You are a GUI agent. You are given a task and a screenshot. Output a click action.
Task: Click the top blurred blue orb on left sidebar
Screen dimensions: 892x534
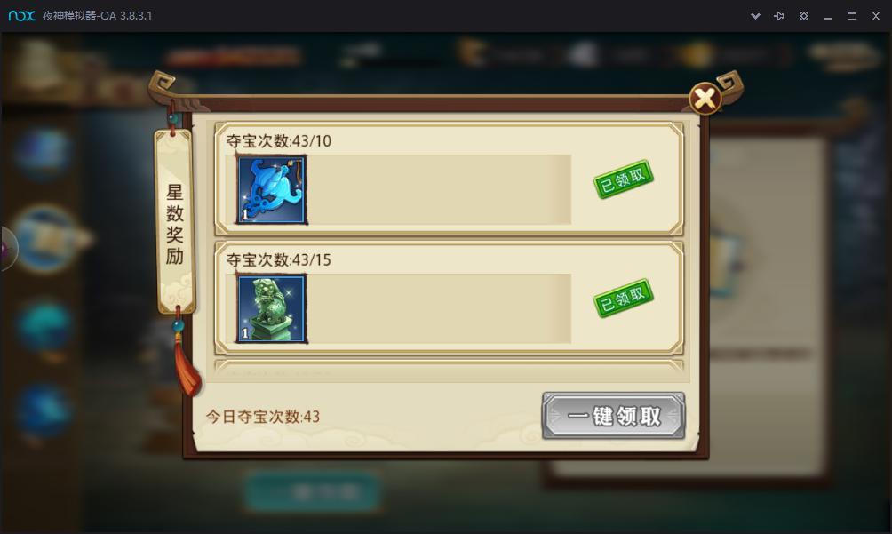44,153
